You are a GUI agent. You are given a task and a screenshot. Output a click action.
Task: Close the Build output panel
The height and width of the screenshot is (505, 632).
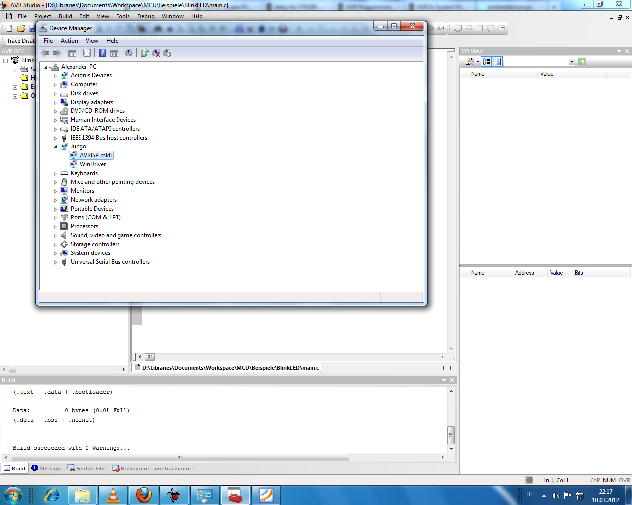(452, 380)
